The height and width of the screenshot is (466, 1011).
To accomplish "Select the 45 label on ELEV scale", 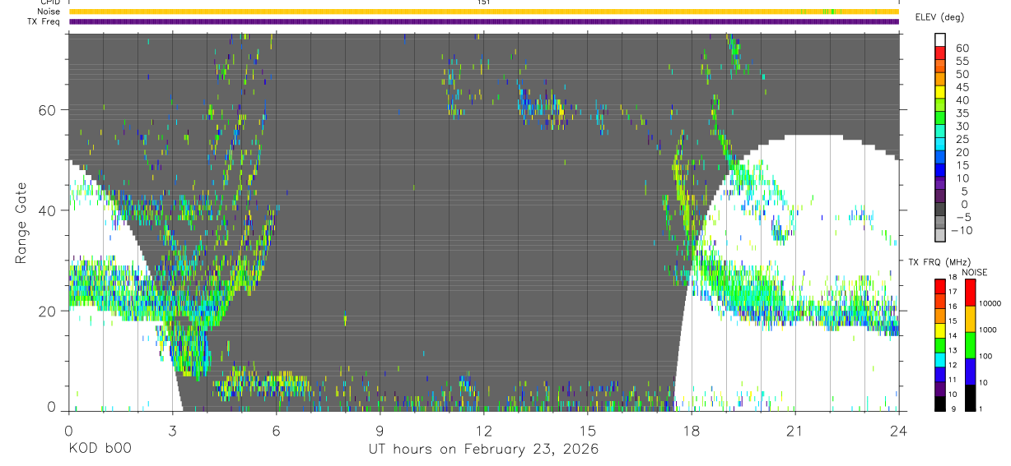I will (963, 87).
